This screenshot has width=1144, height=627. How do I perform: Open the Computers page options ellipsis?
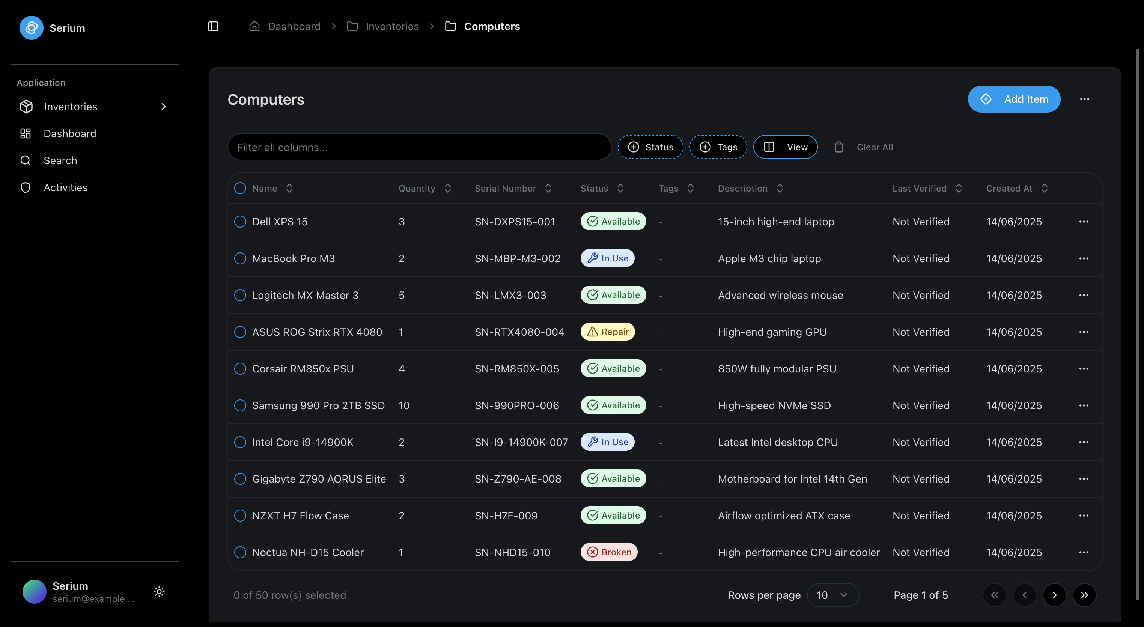[1084, 99]
